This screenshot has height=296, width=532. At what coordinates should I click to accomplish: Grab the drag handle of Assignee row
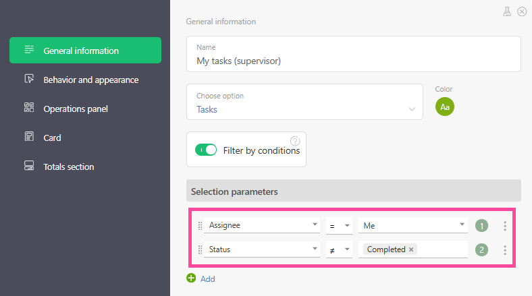point(200,226)
